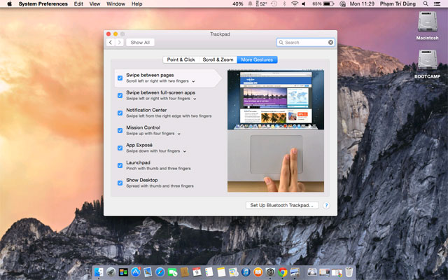
Task: Open Notification Center list icon in menu bar
Action: [x=437, y=3]
